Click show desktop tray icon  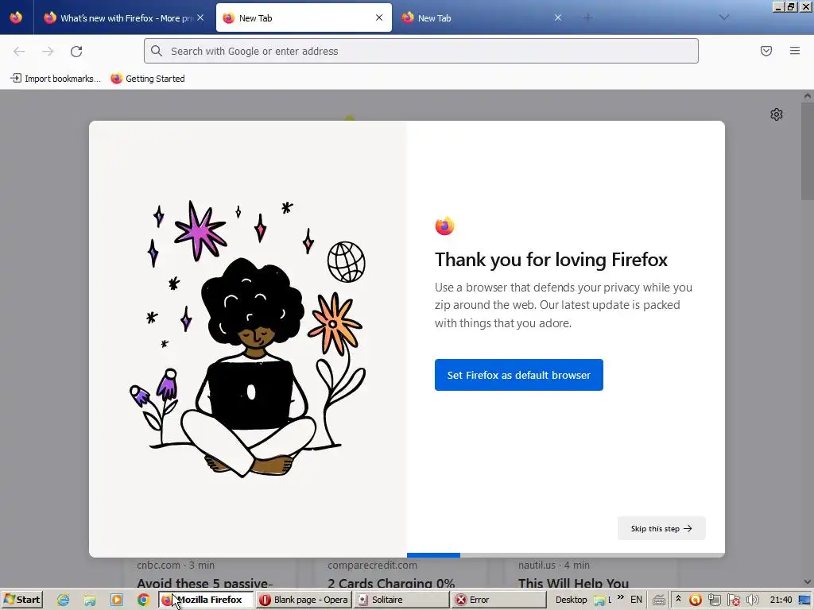coord(804,600)
